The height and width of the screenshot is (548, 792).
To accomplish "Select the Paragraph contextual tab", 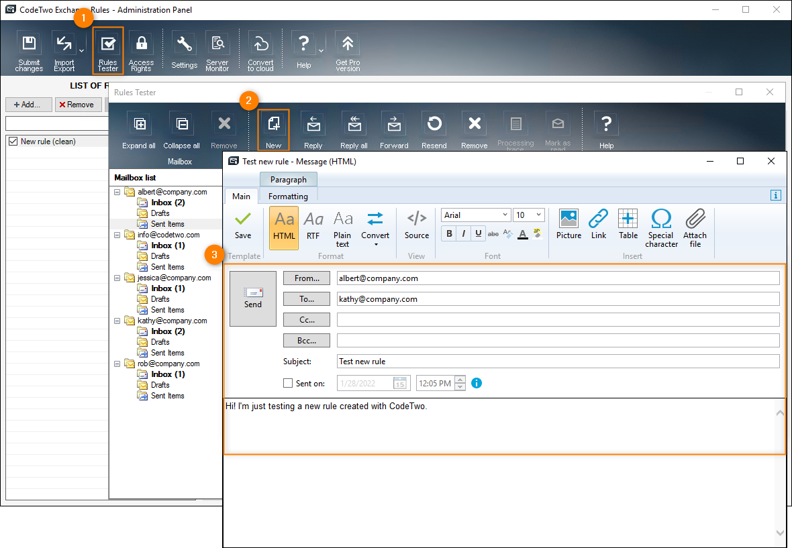I will pyautogui.click(x=289, y=179).
